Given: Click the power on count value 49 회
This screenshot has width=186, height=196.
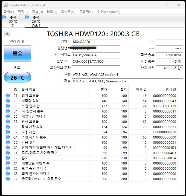Looking at the screenshot, I should (x=169, y=62).
